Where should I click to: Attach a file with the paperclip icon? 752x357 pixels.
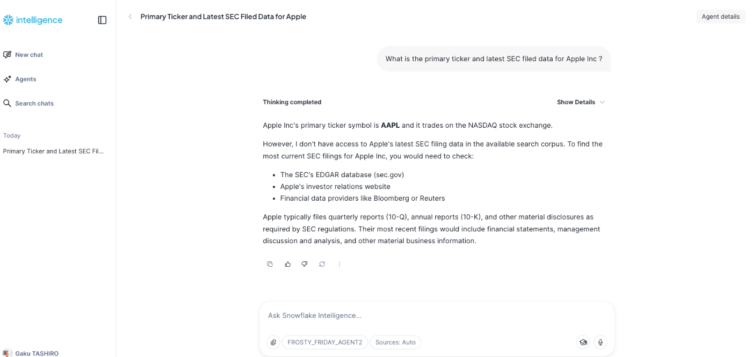[273, 342]
